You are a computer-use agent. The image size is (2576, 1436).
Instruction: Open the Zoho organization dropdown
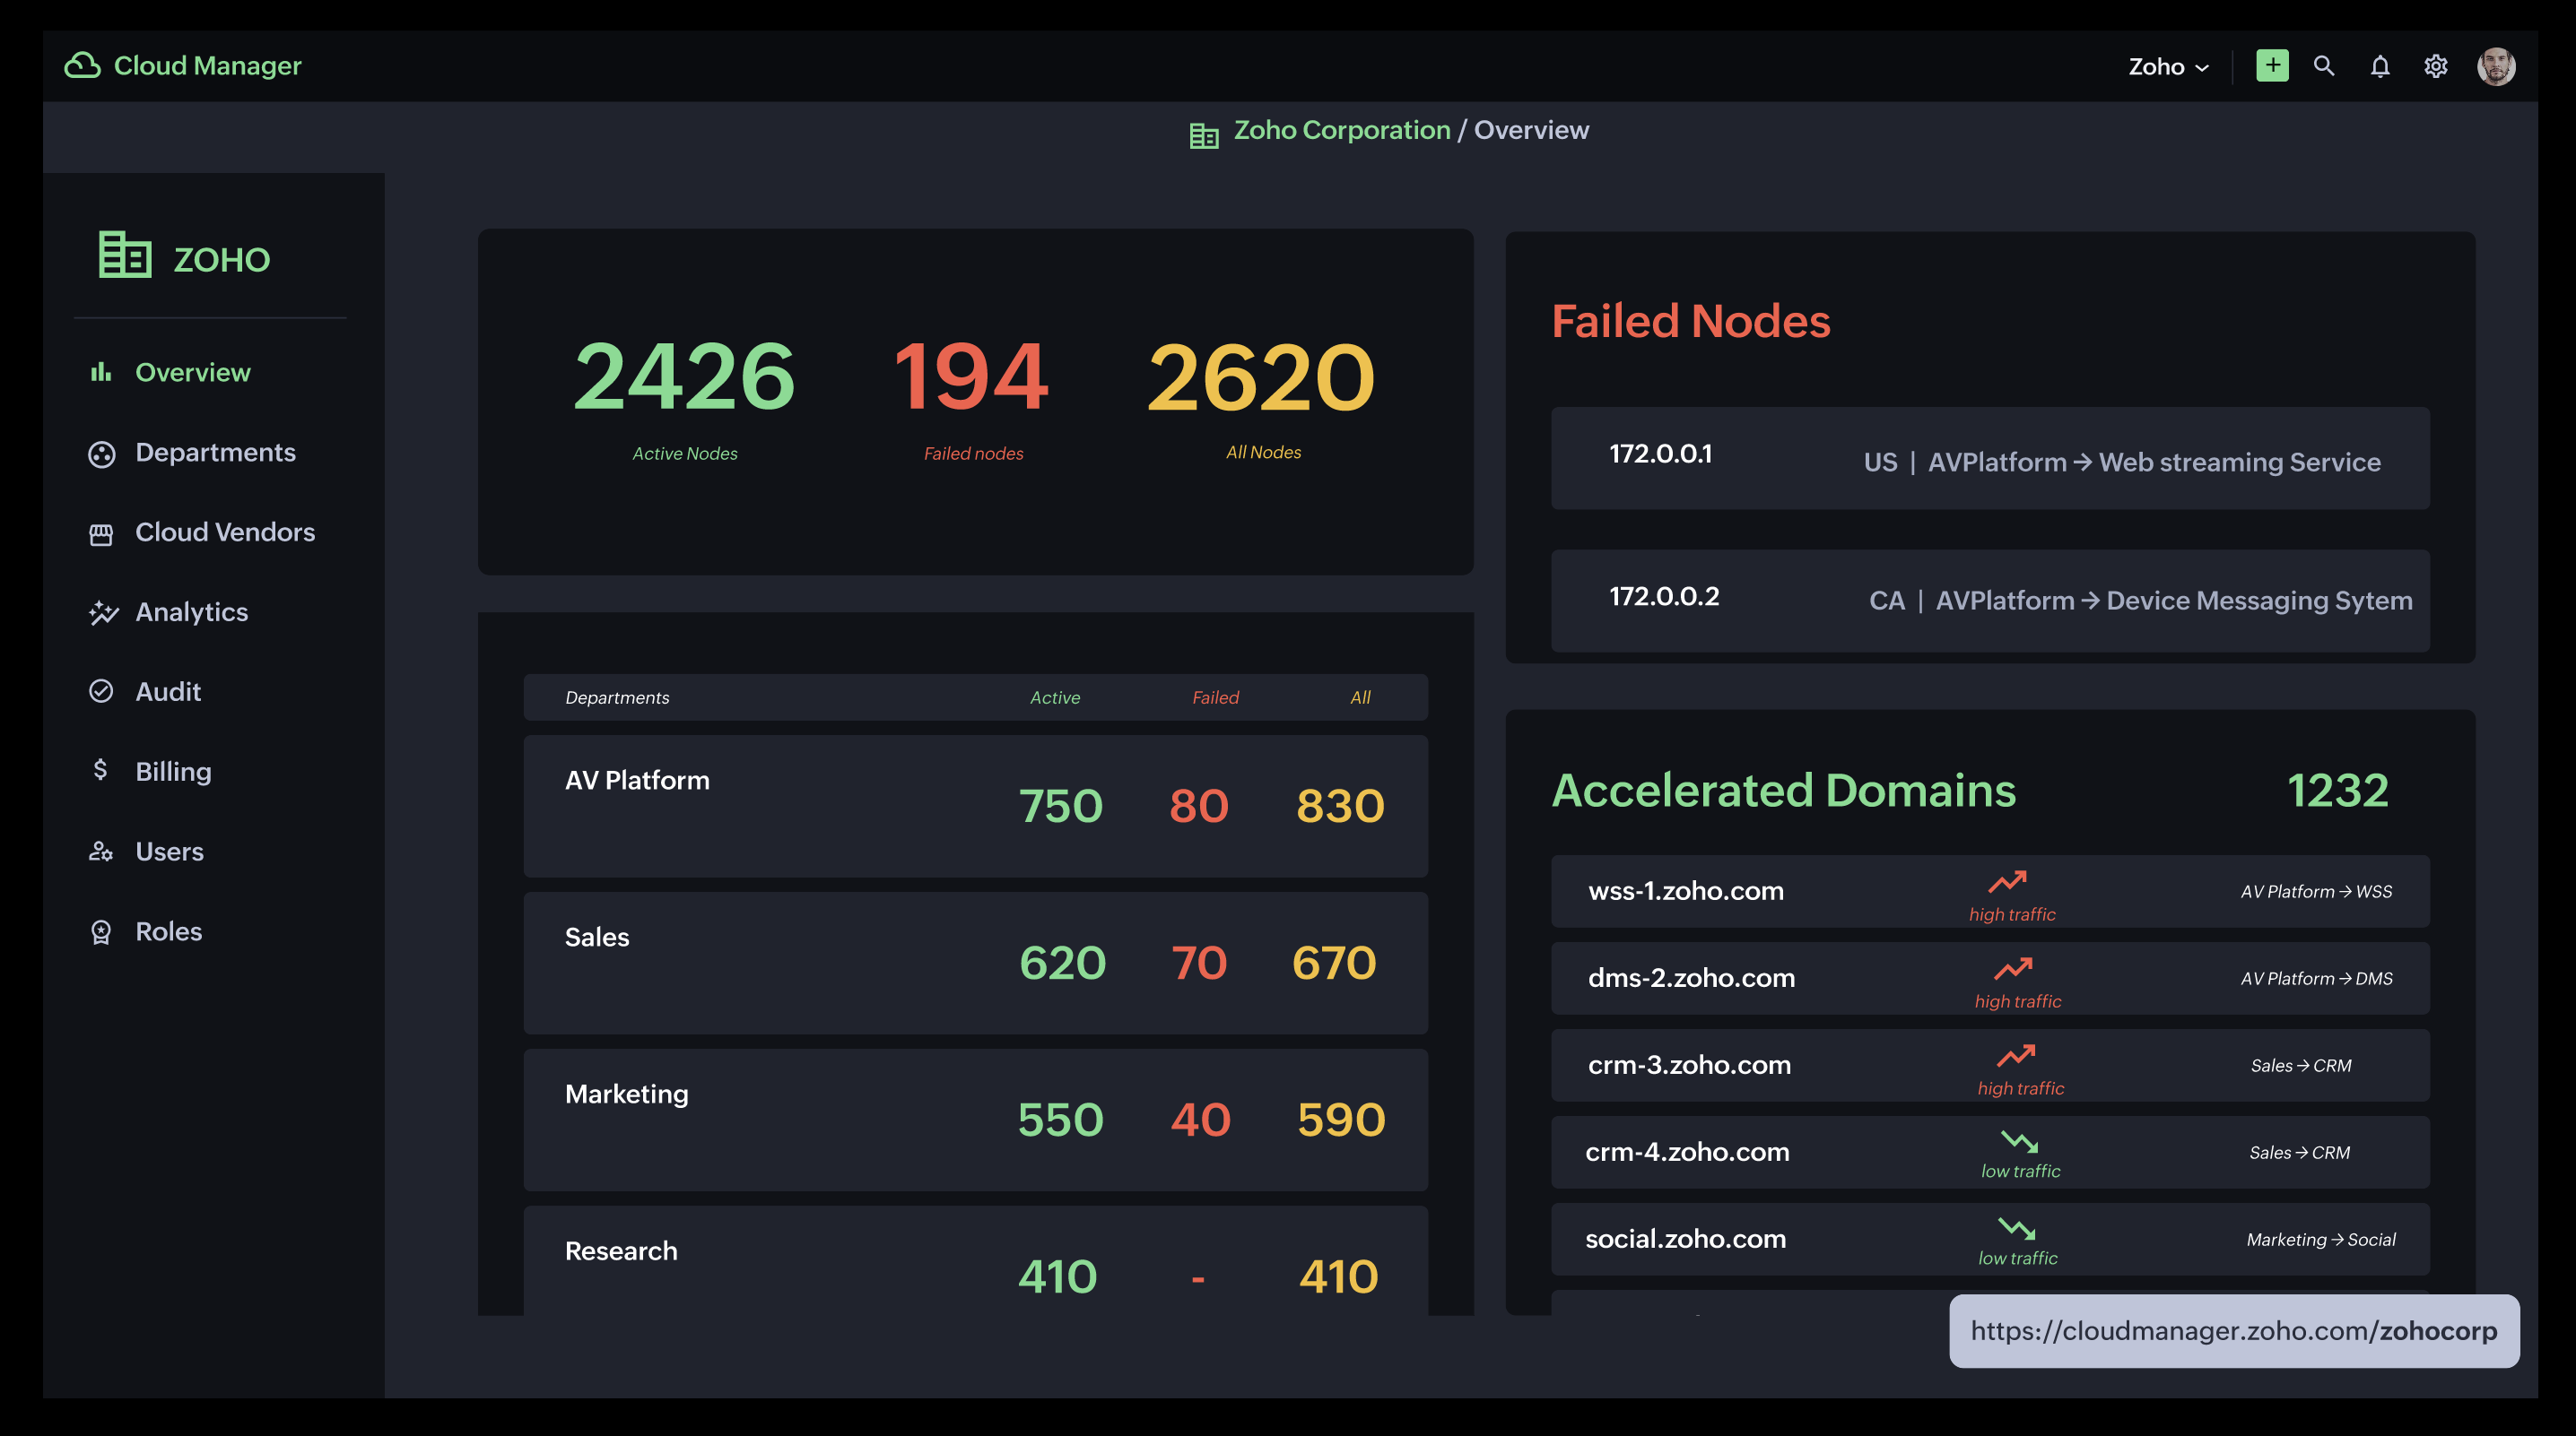[x=2168, y=67]
